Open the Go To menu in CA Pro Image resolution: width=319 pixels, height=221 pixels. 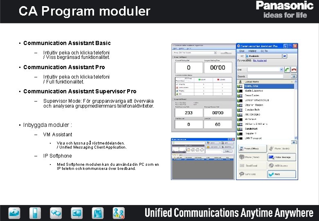[264, 51]
